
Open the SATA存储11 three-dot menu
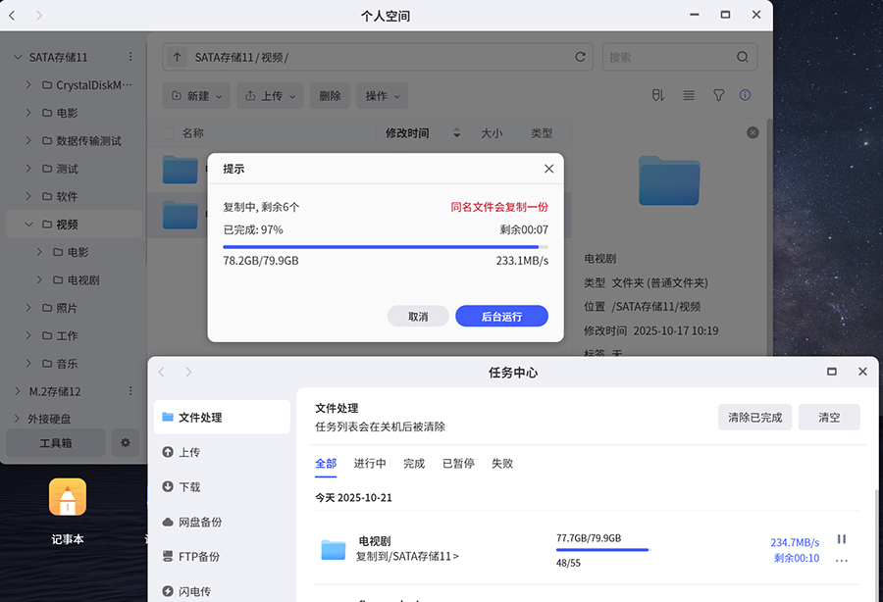pos(130,57)
